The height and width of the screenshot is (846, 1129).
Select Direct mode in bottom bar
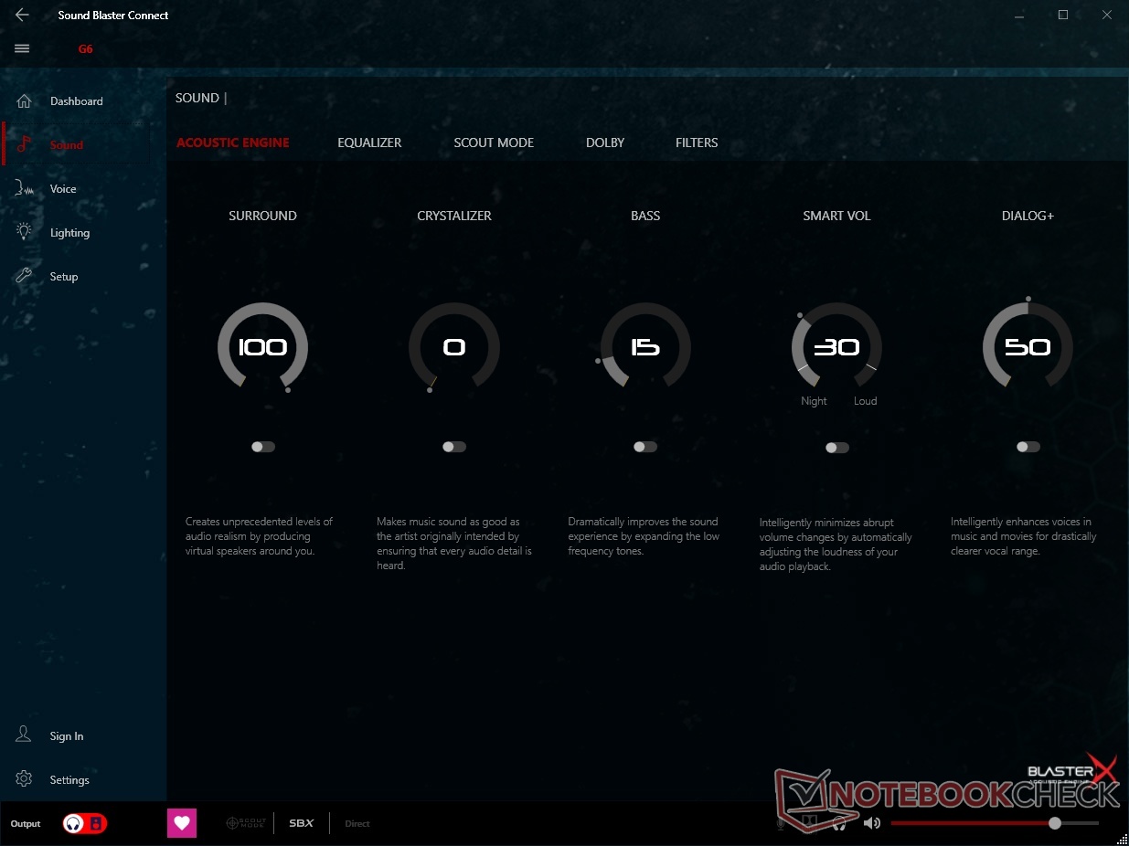click(357, 823)
